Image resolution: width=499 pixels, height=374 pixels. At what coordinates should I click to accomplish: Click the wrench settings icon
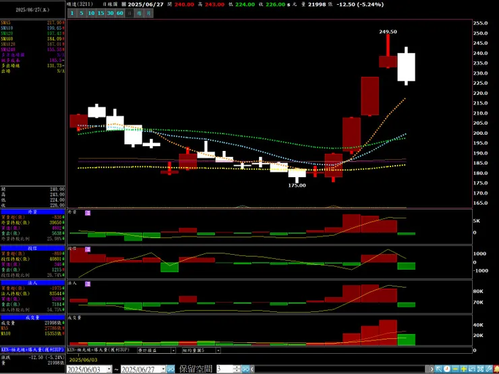(x=488, y=369)
